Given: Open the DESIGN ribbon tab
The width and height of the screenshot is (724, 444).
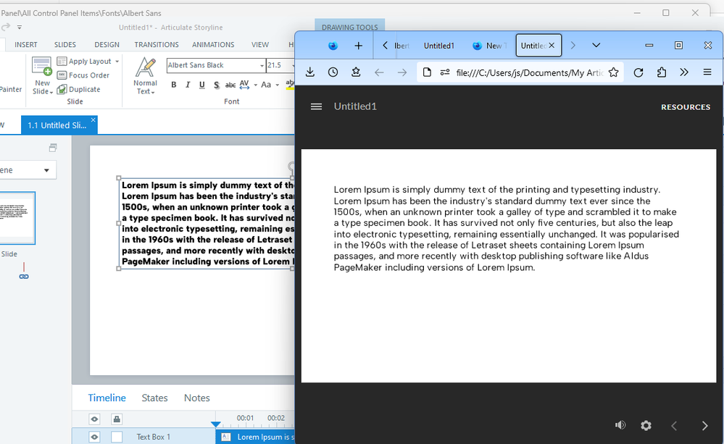Looking at the screenshot, I should tap(107, 45).
